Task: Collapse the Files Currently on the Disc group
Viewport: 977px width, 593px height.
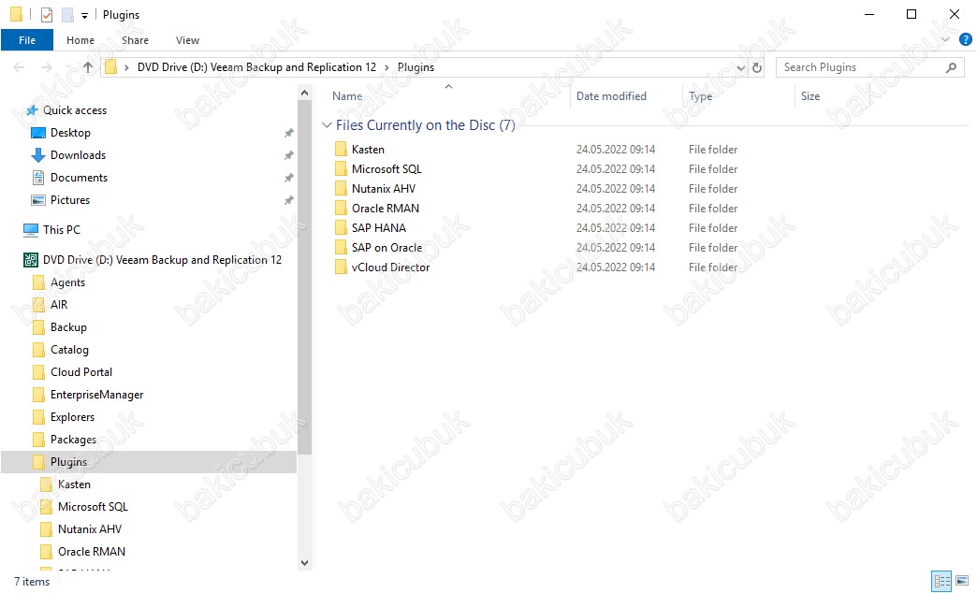Action: click(x=327, y=125)
